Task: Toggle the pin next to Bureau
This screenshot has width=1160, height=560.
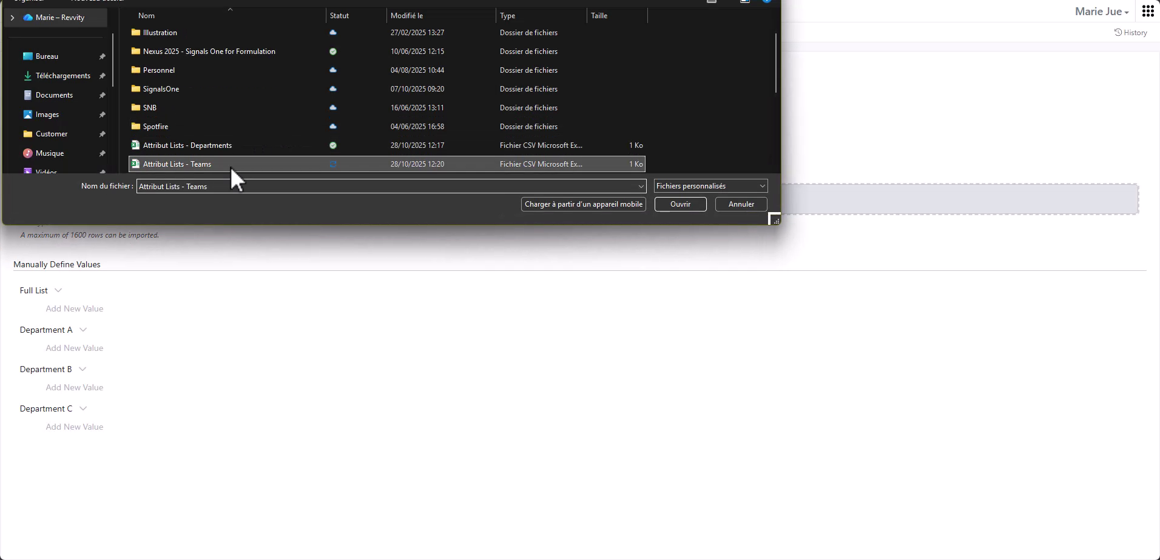Action: coord(102,56)
